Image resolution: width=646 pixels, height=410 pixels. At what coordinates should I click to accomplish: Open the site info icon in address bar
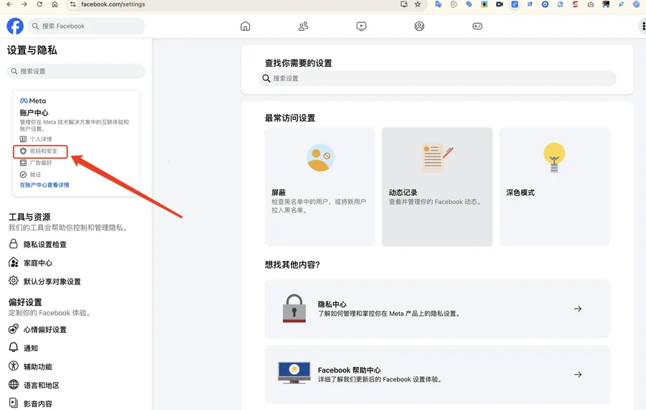[73, 4]
